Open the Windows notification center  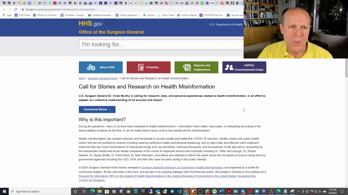click(342, 191)
